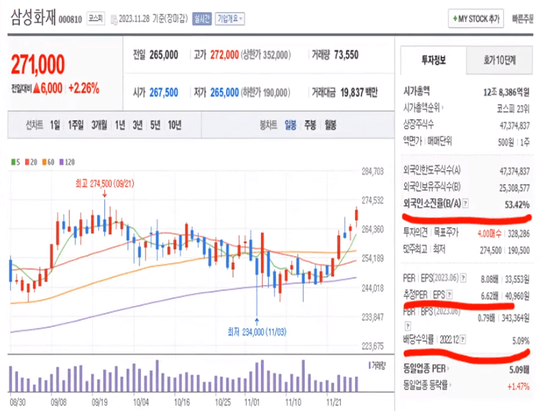The image size is (545, 411).
Task: Select the 주봉 weekly candle chart
Action: pyautogui.click(x=310, y=125)
